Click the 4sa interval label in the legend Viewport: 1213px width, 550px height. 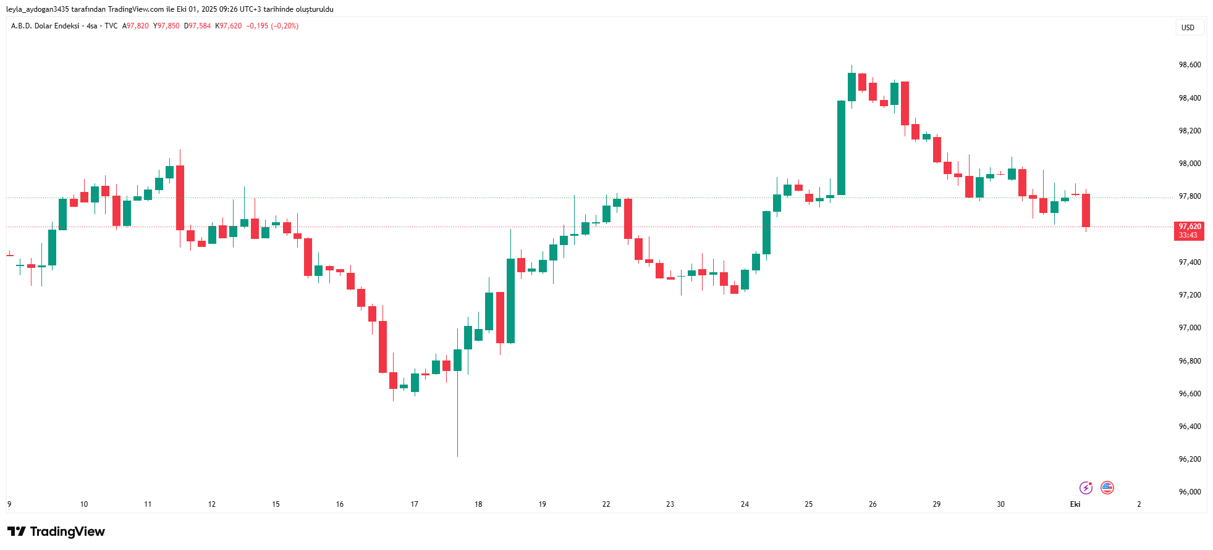[92, 26]
